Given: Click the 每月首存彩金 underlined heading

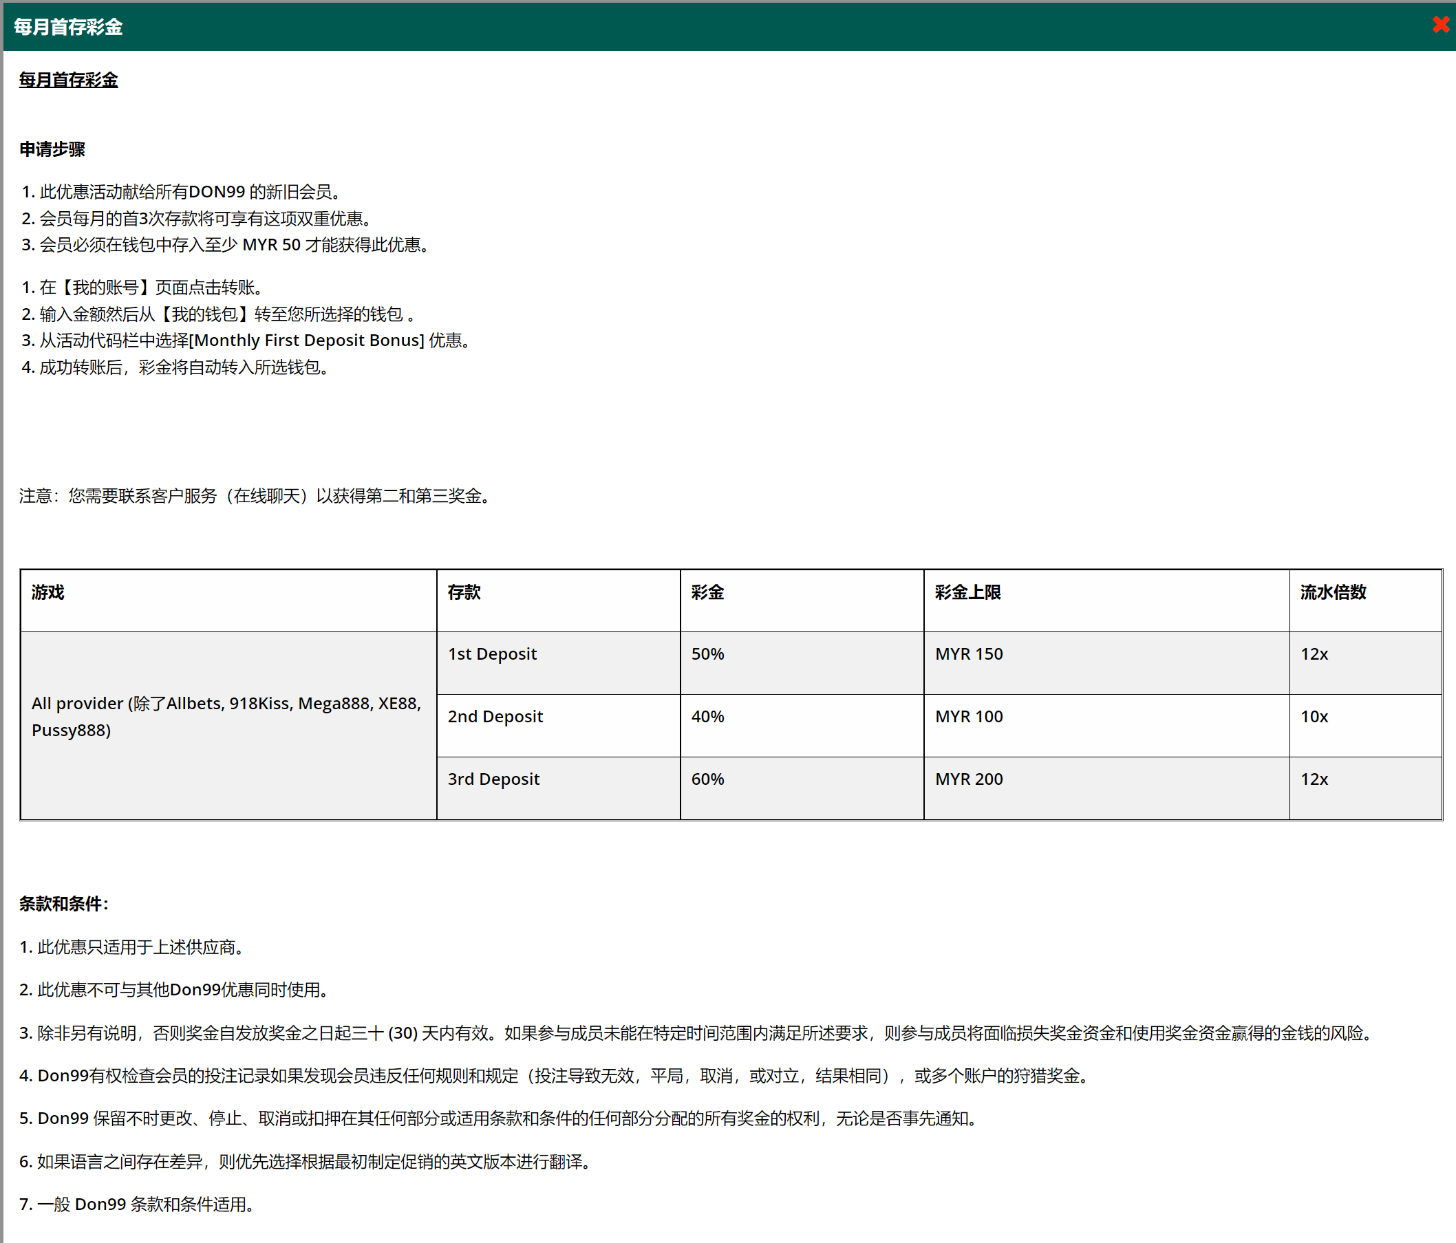Looking at the screenshot, I should coord(68,80).
